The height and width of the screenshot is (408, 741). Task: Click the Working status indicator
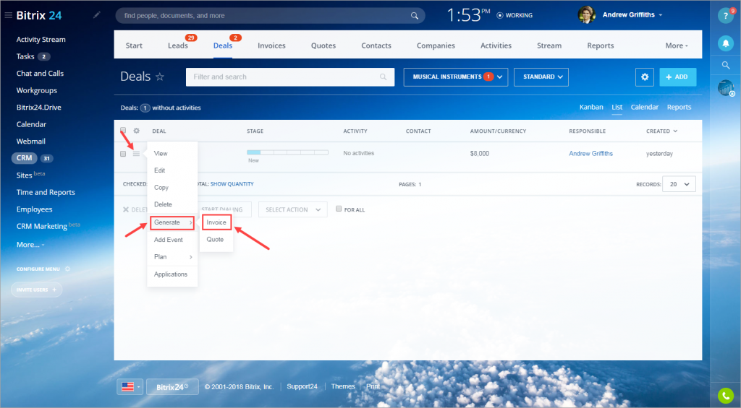(515, 16)
